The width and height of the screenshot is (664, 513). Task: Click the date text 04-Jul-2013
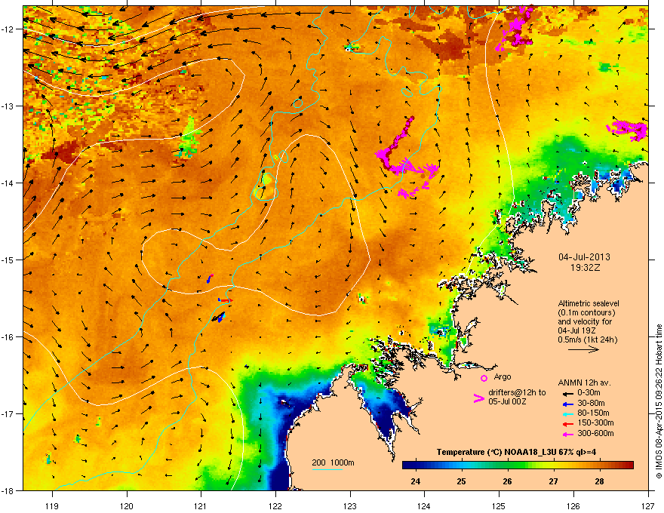click(x=584, y=257)
